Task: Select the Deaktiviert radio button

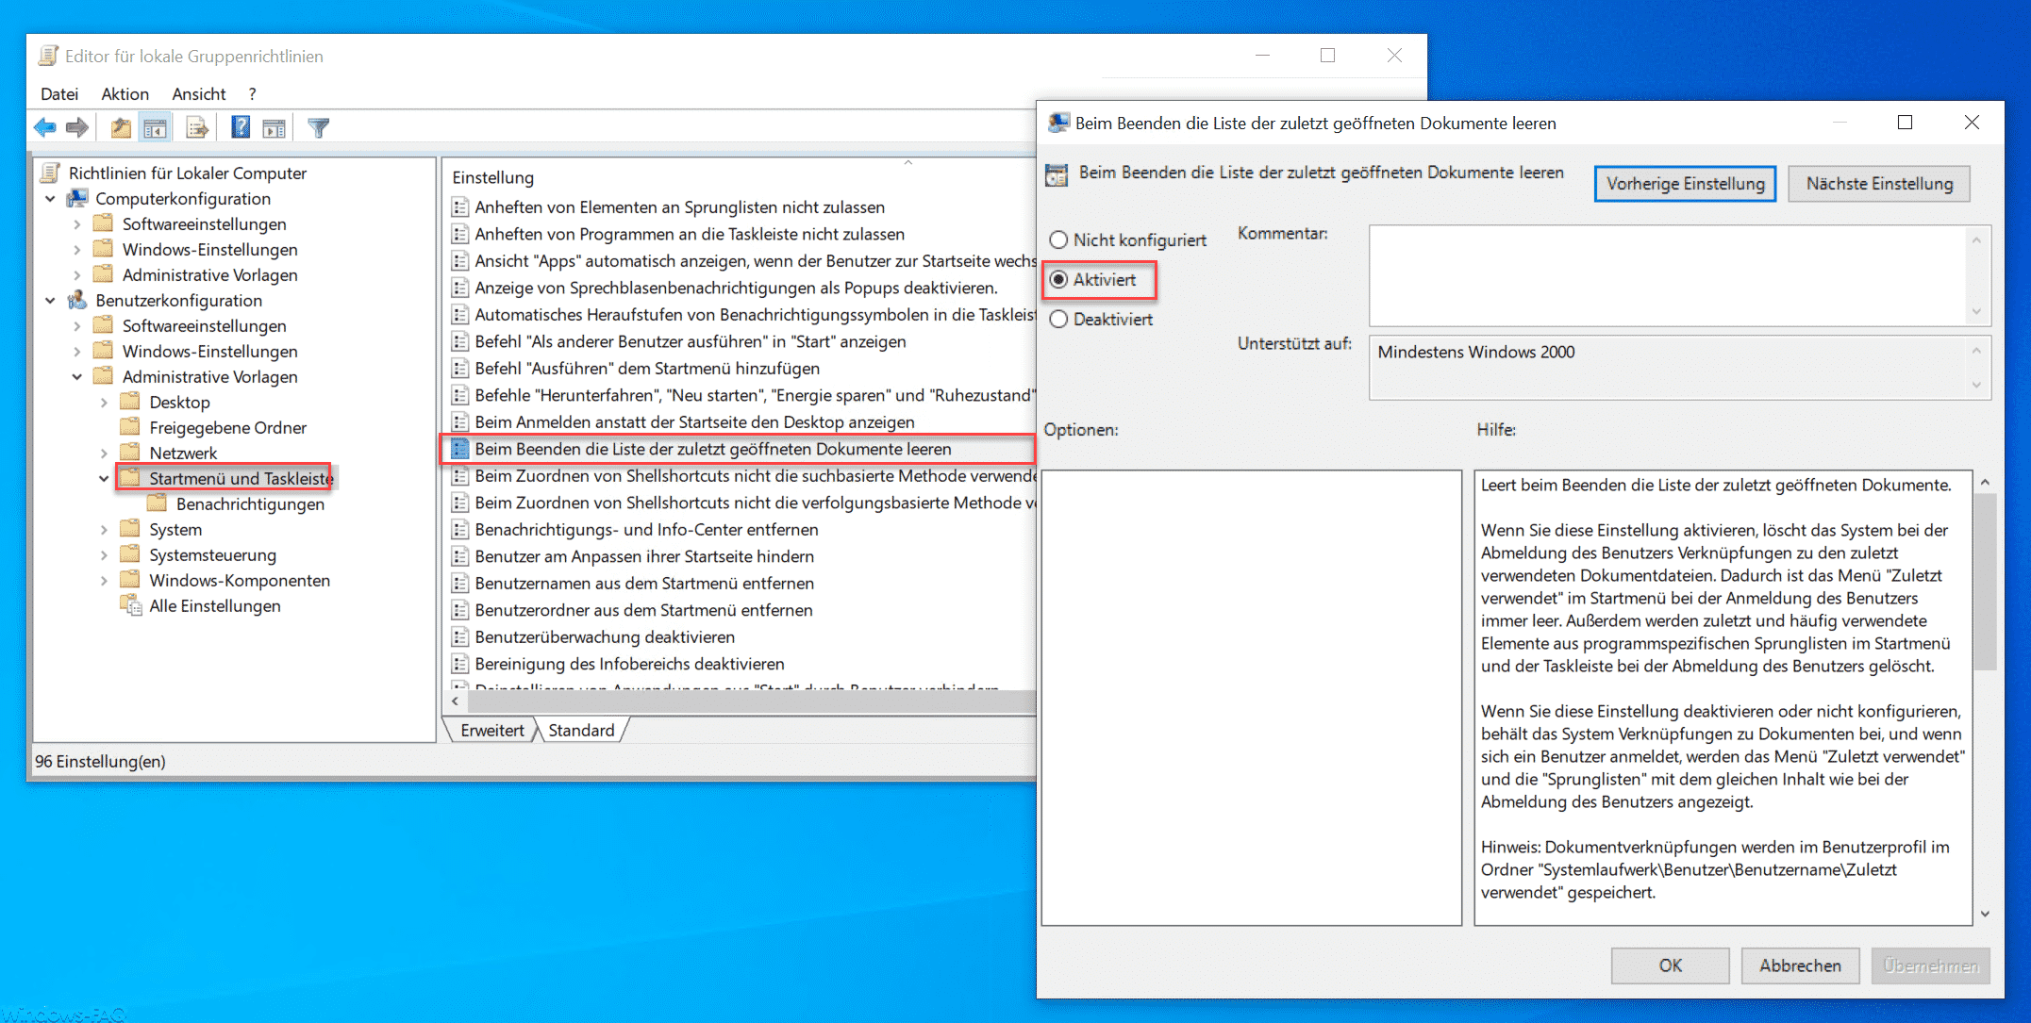Action: 1058,320
